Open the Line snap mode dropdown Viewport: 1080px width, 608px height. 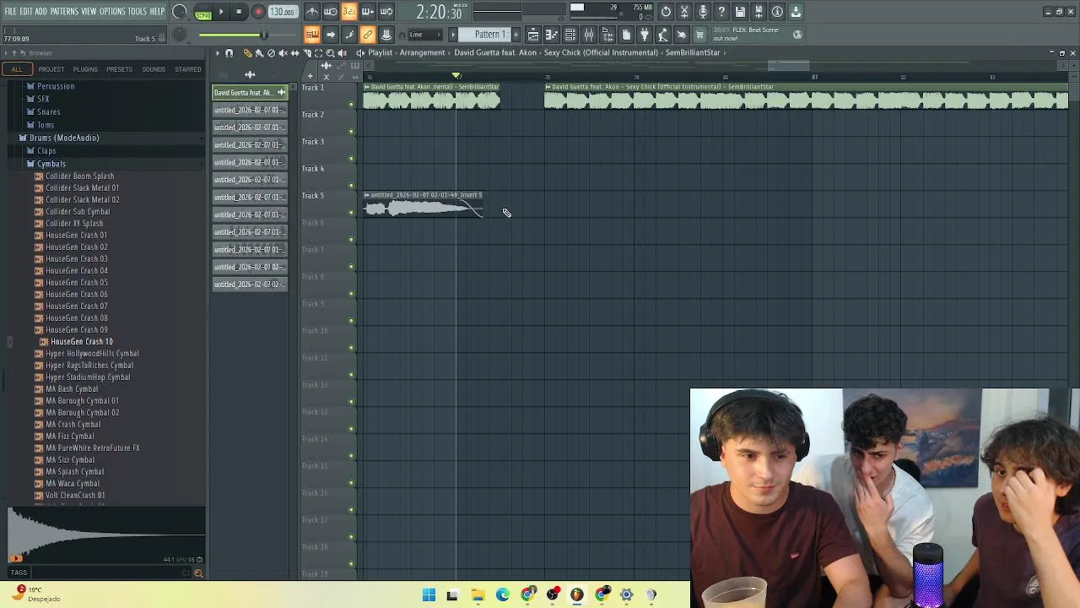tap(426, 35)
